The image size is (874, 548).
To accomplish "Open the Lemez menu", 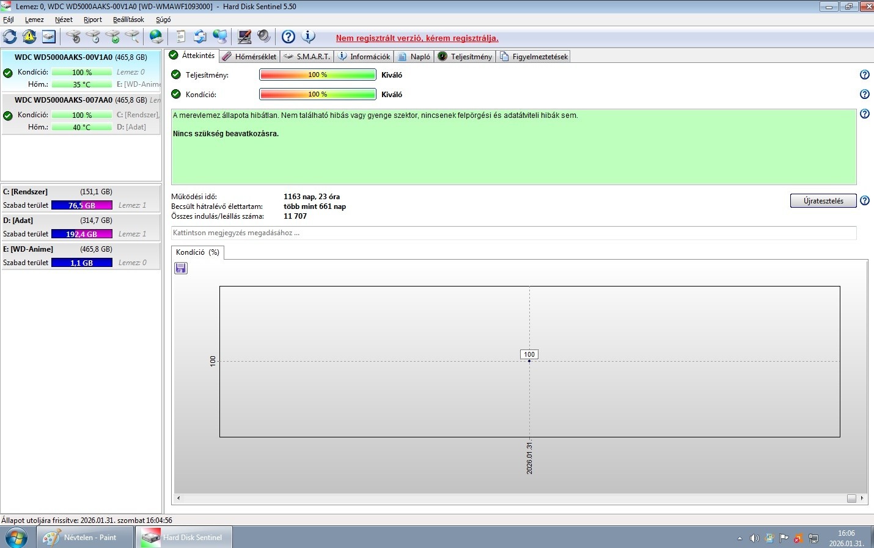I will point(34,20).
